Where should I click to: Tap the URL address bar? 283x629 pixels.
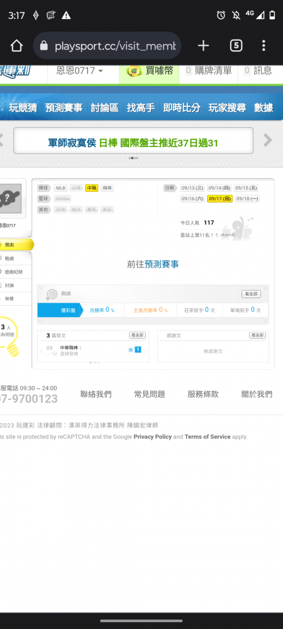coord(107,46)
